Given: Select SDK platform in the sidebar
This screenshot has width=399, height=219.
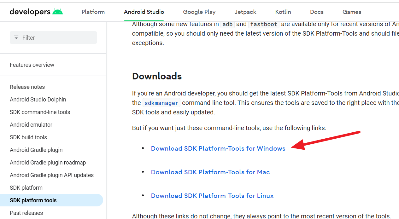Looking at the screenshot, I should [x=26, y=188].
